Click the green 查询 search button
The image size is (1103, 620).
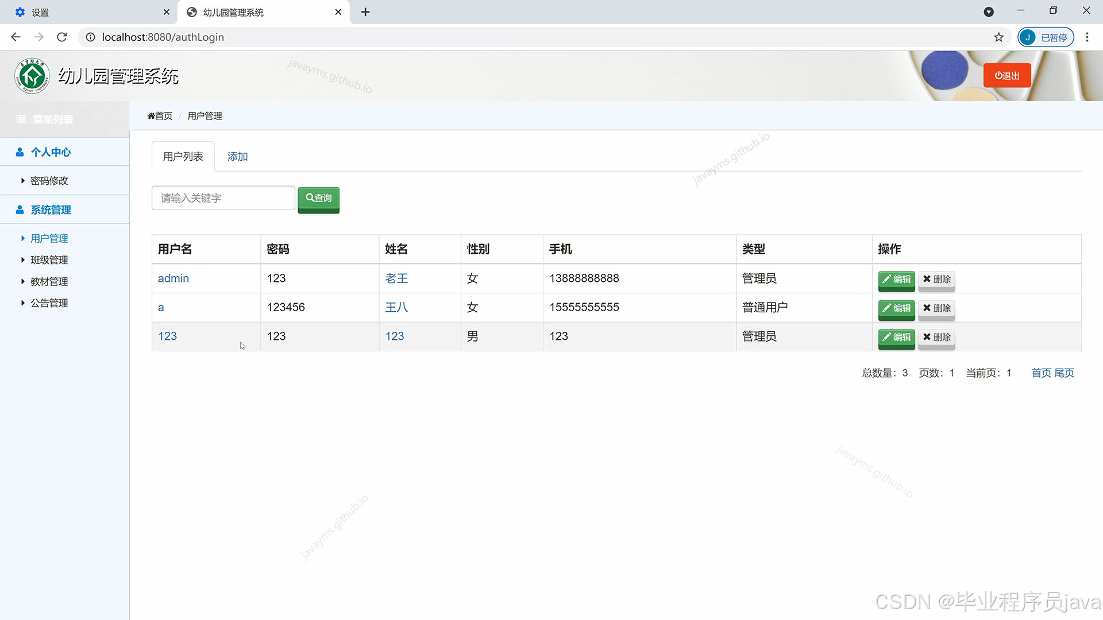[319, 199]
